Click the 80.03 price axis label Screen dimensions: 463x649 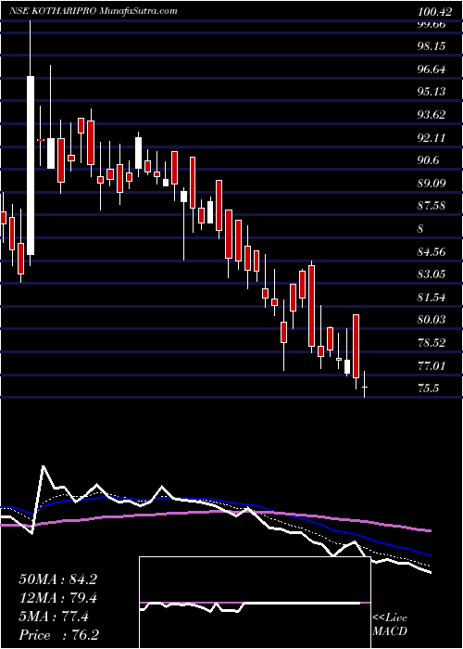[x=433, y=320]
